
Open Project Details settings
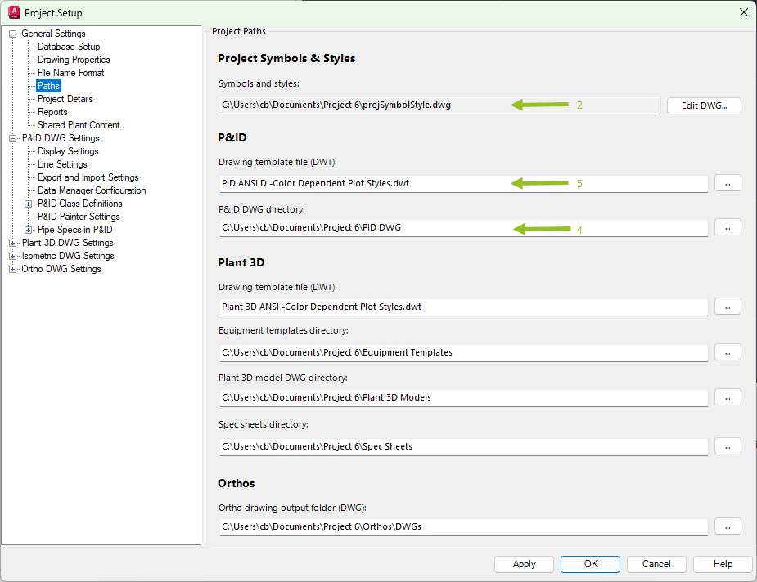[65, 99]
